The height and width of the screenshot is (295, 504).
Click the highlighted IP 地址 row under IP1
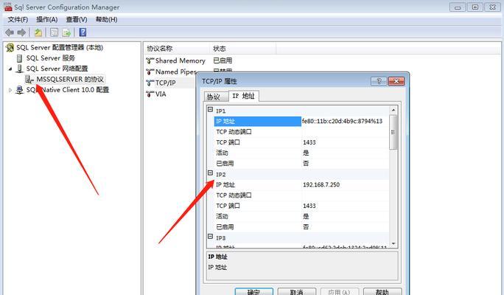(257, 121)
